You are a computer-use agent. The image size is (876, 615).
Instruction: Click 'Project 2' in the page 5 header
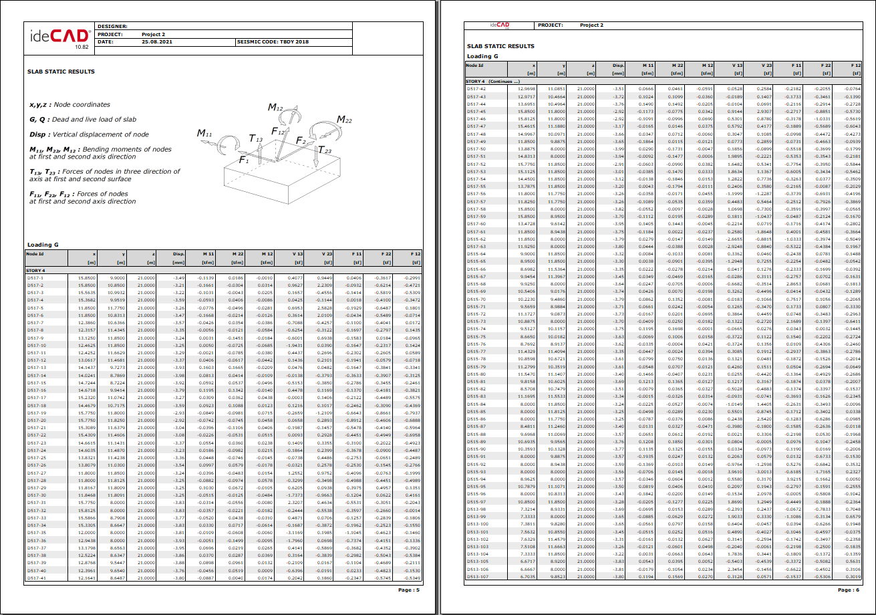pos(153,33)
